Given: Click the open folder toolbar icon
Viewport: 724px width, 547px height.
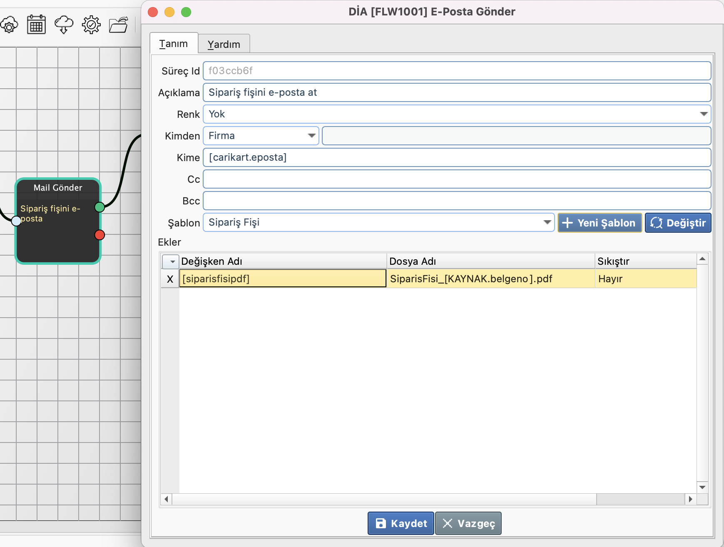Looking at the screenshot, I should (119, 25).
